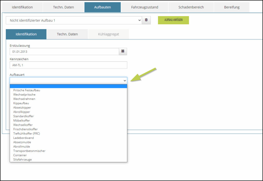The height and width of the screenshot is (181, 263).
Task: Collapse the Aufbauart dropdown arrow
Action: point(125,81)
